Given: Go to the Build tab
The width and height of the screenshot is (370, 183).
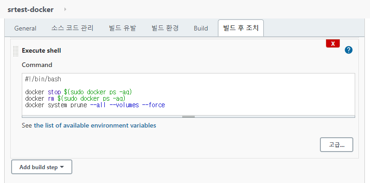Looking at the screenshot, I should click(201, 28).
